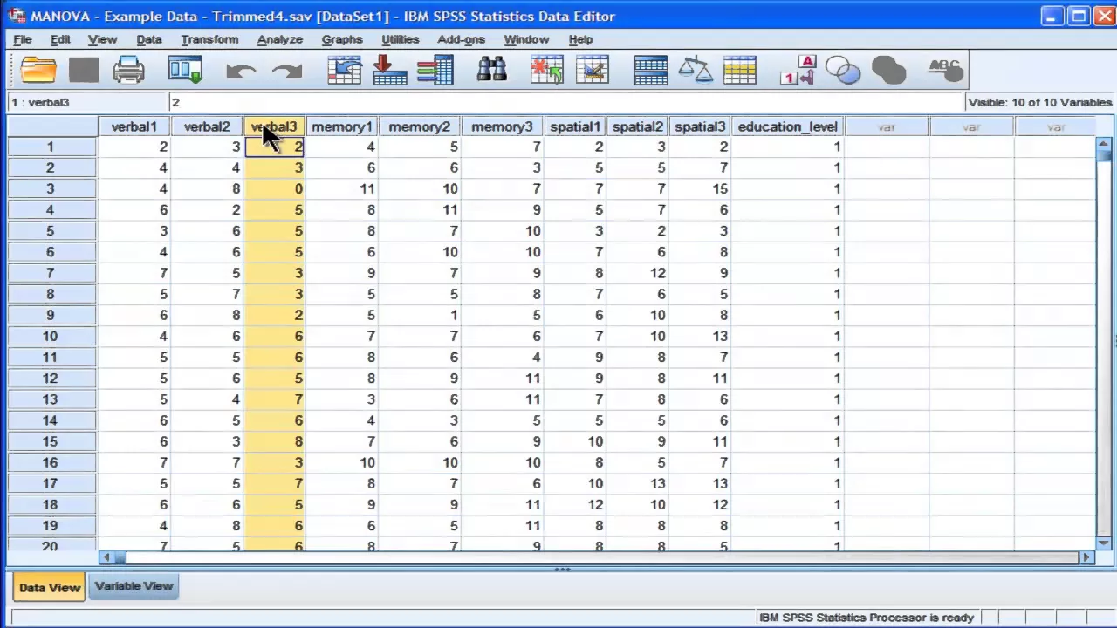Click the Go to case icon
The width and height of the screenshot is (1117, 628).
344,70
